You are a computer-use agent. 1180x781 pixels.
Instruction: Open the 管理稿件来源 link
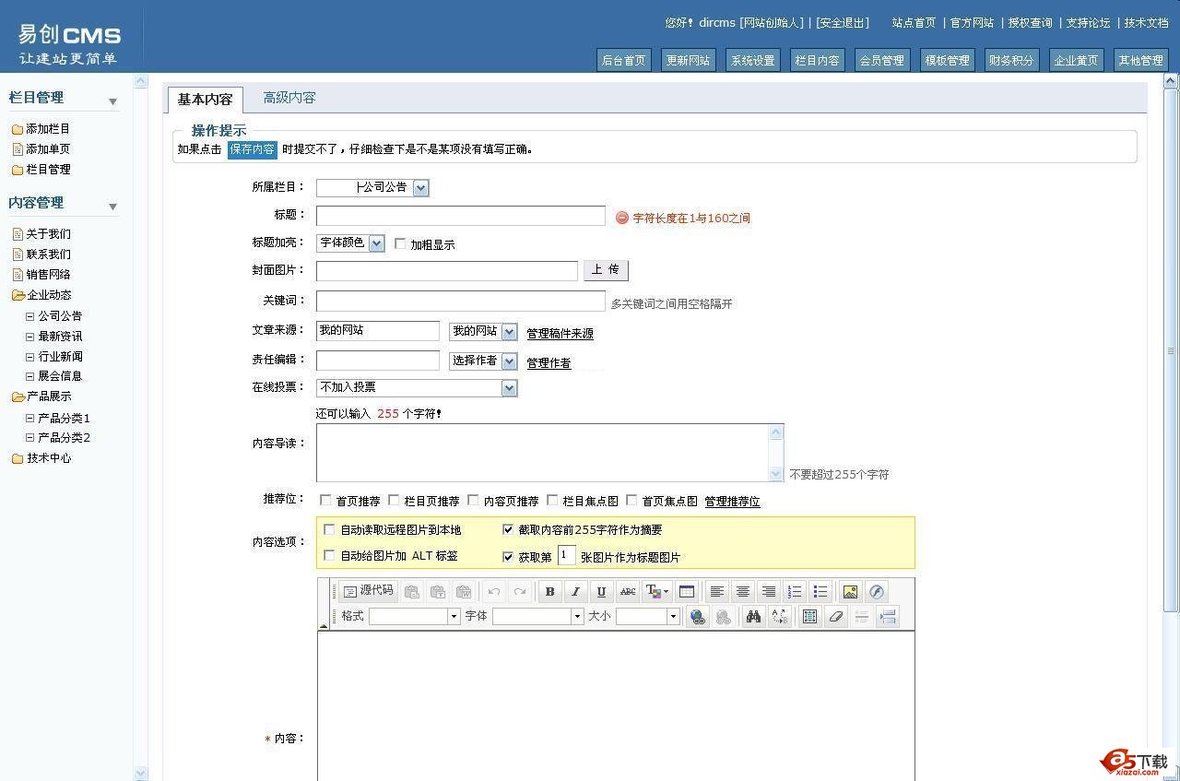[560, 334]
